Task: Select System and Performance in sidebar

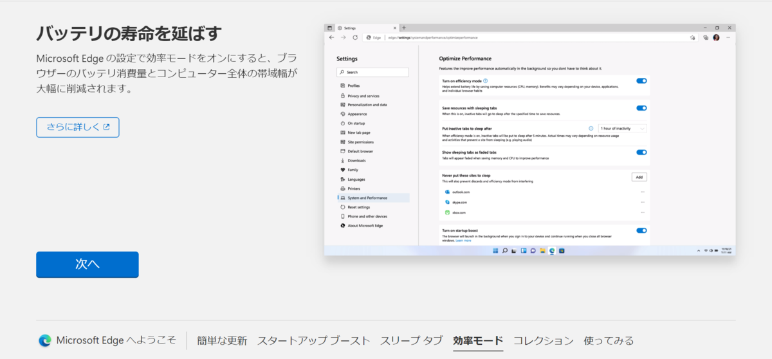Action: (x=373, y=198)
